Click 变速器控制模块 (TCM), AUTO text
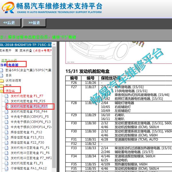The width and height of the screenshot is (172, 172). [136, 140]
